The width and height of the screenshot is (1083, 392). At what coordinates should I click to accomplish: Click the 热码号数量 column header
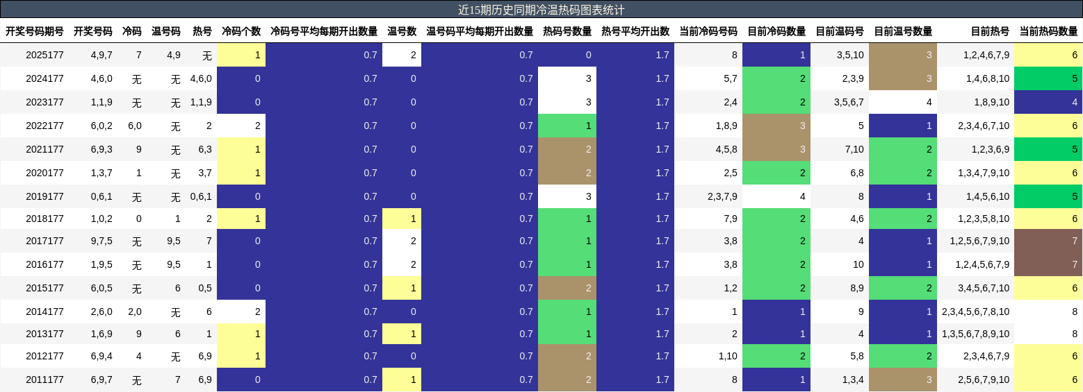(567, 31)
